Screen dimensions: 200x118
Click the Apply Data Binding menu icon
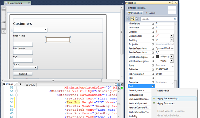tap(154, 98)
